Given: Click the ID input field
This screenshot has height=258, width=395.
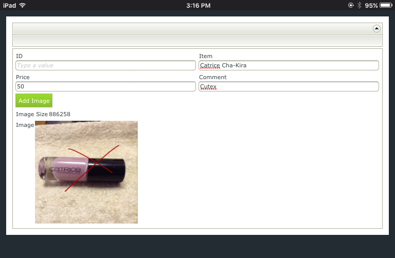Looking at the screenshot, I should pyautogui.click(x=105, y=65).
